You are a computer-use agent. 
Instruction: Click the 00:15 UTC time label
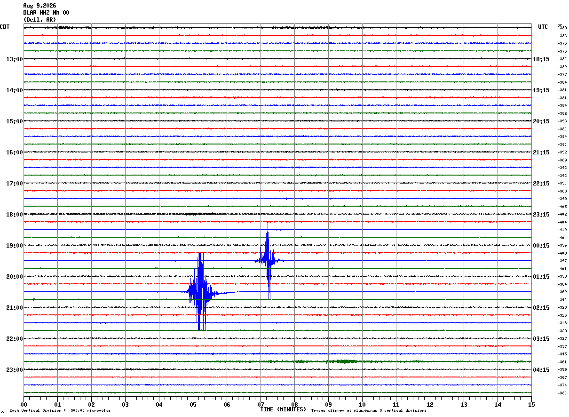pyautogui.click(x=541, y=246)
